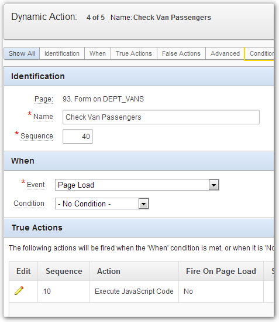
Task: Click the Fire On Page Load column header
Action: pyautogui.click(x=221, y=271)
